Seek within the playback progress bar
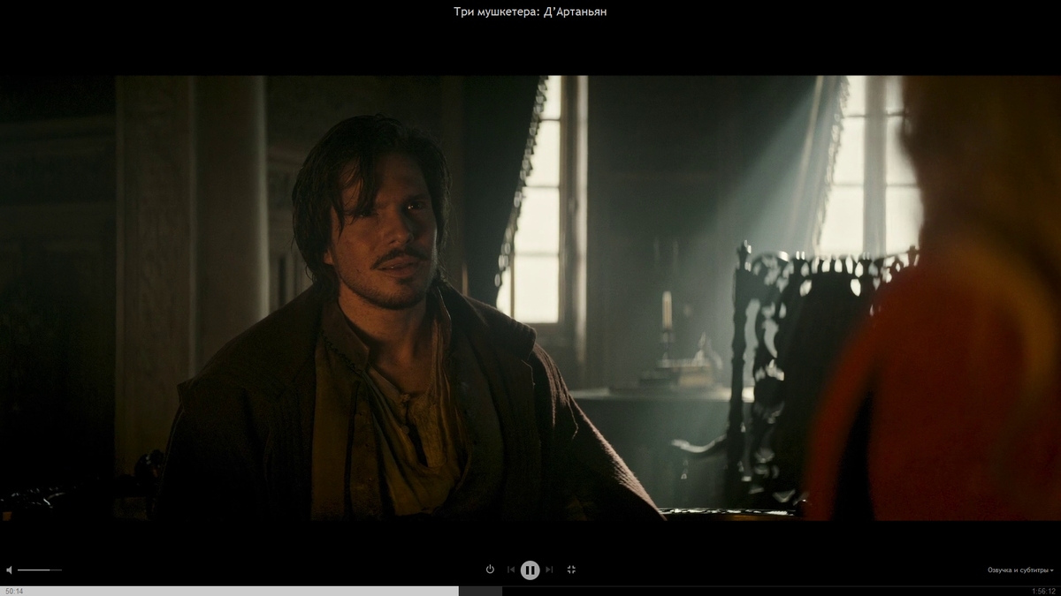The height and width of the screenshot is (596, 1061). pos(530,591)
